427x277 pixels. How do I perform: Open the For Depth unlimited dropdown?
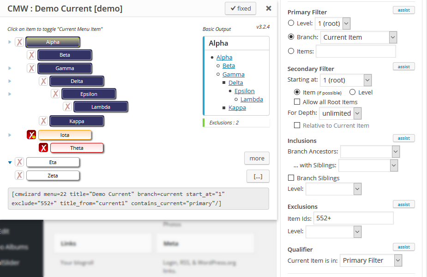[340, 113]
